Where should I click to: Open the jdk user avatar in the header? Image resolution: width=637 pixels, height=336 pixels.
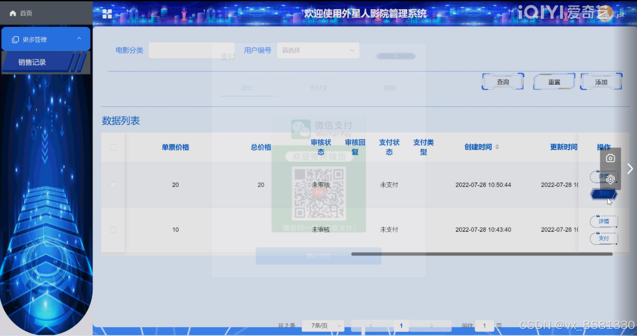605,13
